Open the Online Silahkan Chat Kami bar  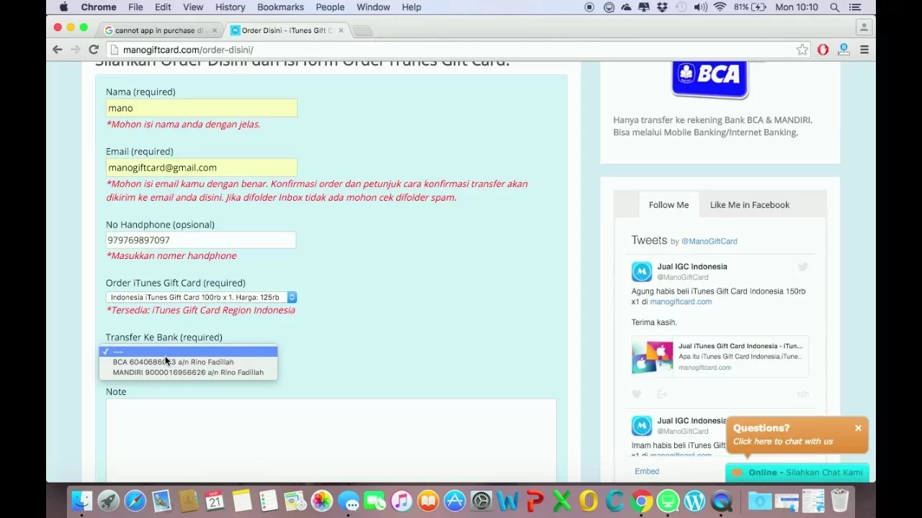[x=797, y=473]
